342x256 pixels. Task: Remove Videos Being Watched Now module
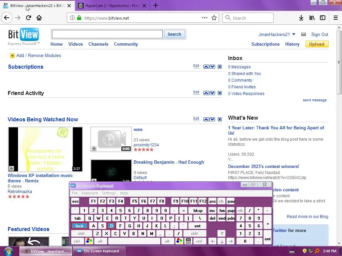click(x=220, y=119)
